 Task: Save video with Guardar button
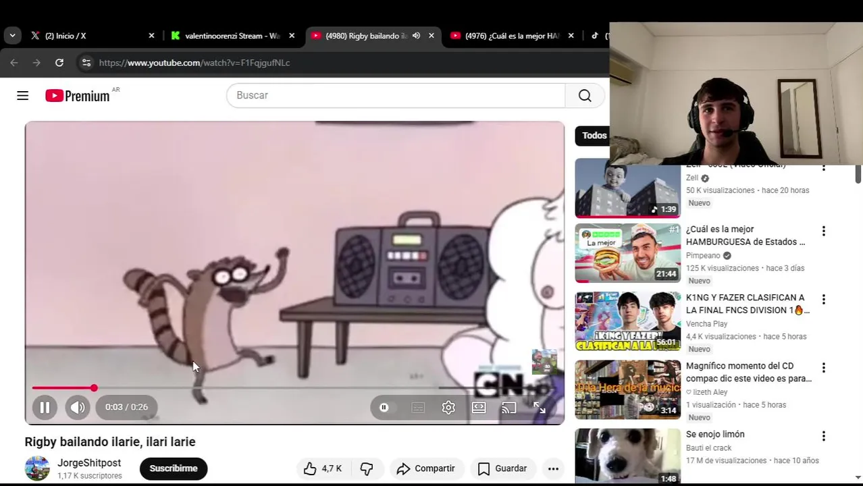[502, 468]
